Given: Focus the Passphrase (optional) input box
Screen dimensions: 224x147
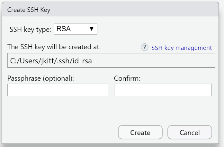Looking at the screenshot, I should pyautogui.click(x=58, y=90).
